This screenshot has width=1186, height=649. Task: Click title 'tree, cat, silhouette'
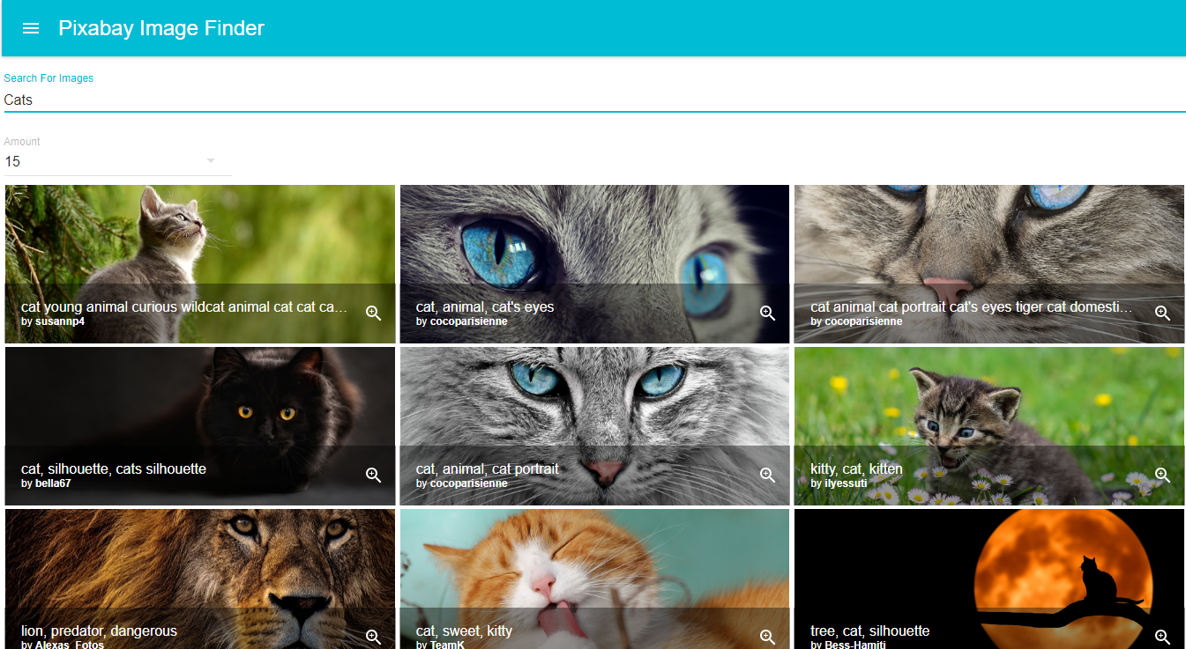pyautogui.click(x=869, y=631)
